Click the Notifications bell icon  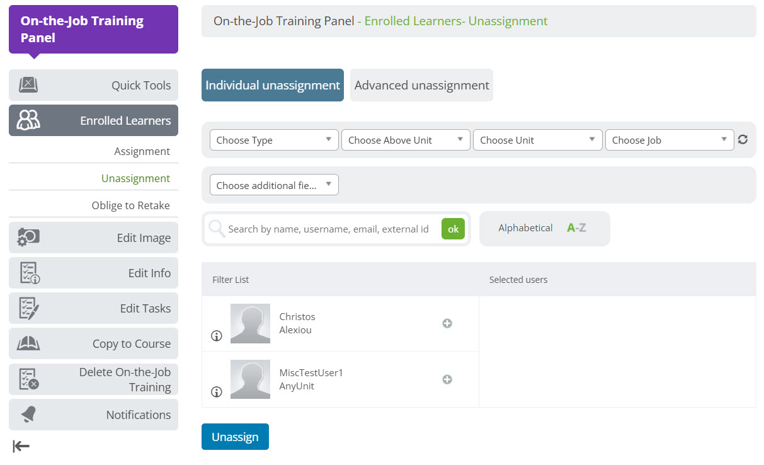pyautogui.click(x=29, y=415)
